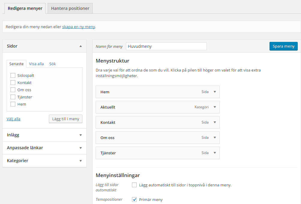Click the Om oss menu item title
Image resolution: width=301 pixels, height=204 pixels.
pos(107,138)
